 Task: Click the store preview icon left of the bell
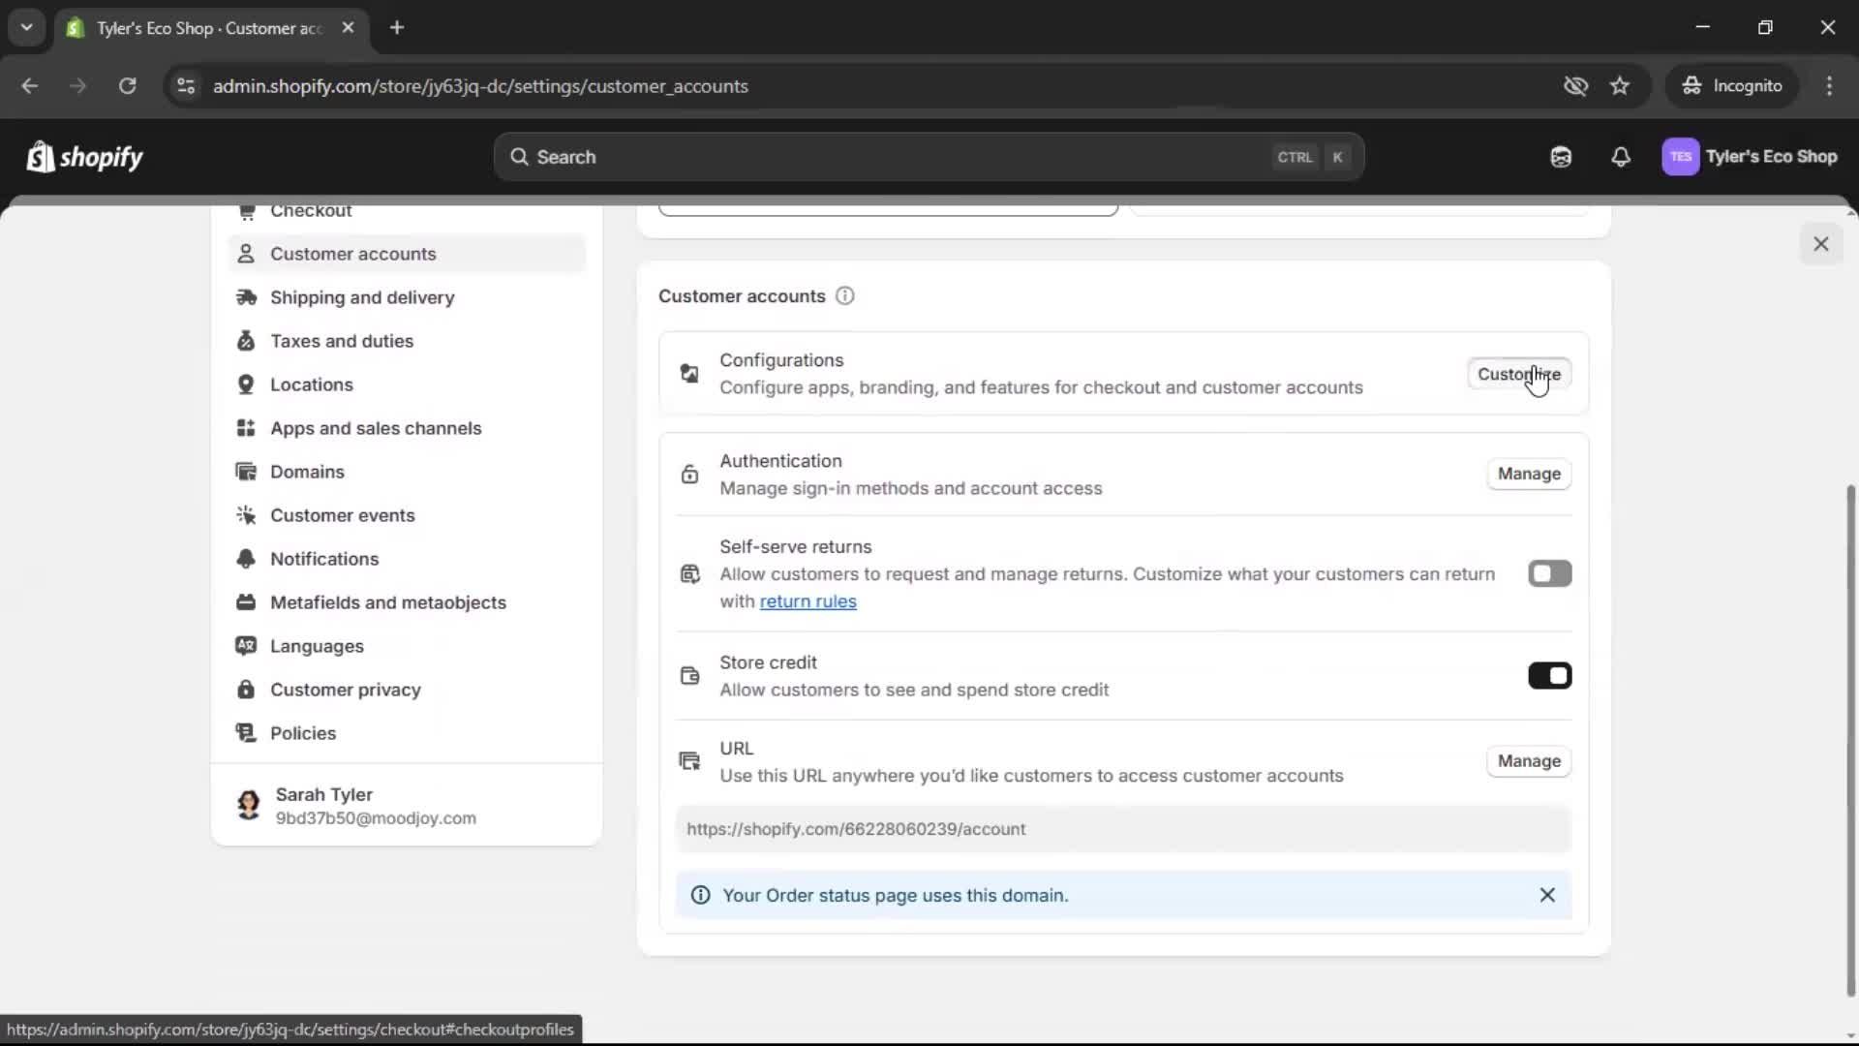pos(1561,157)
